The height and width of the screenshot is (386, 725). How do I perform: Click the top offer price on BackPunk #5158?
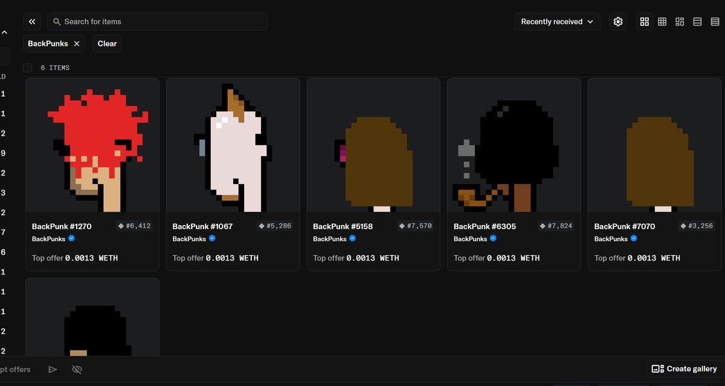coord(373,258)
